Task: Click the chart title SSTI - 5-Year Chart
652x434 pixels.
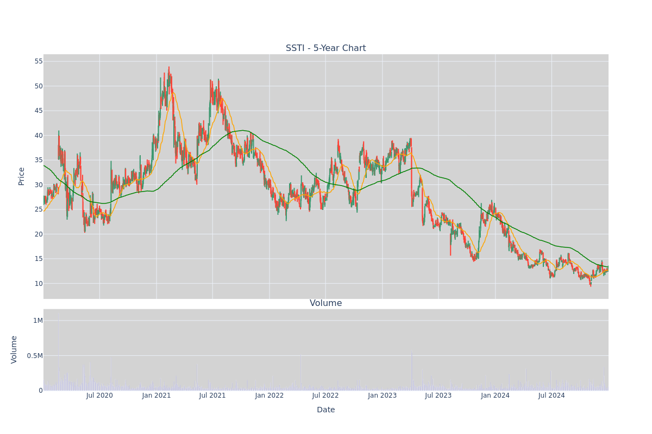Action: coord(326,48)
